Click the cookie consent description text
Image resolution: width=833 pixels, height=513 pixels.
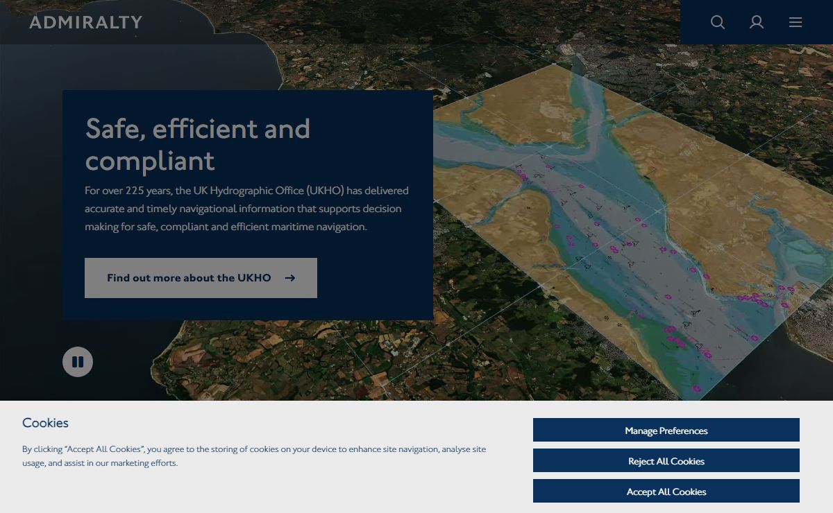click(254, 456)
